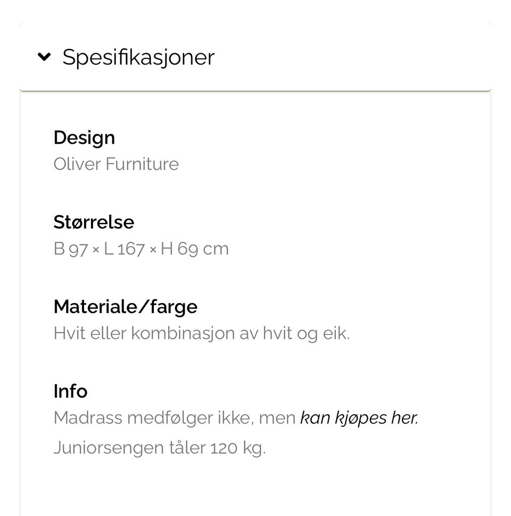Collapse the Spesifikasjoner section via the chevron
This screenshot has width=511, height=516.
44,57
